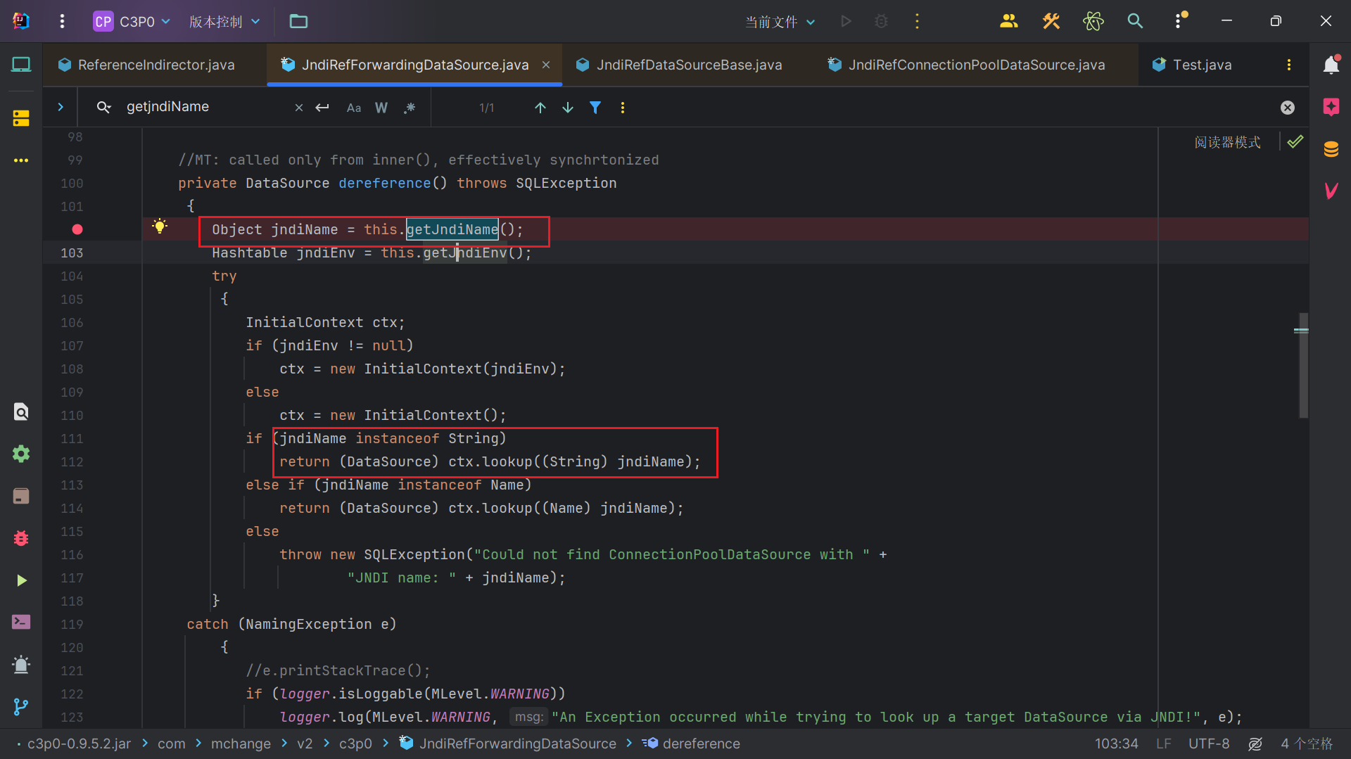The width and height of the screenshot is (1351, 759).
Task: Close the JndiRefForwardingDataSource.java tab
Action: (546, 65)
